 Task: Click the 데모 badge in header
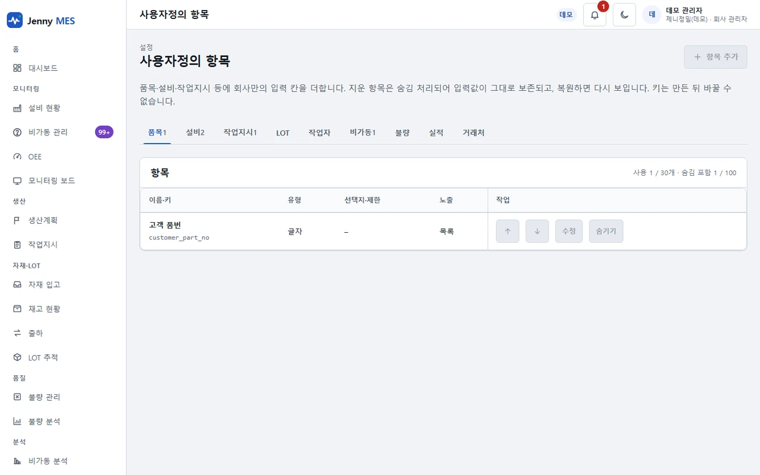(x=566, y=15)
